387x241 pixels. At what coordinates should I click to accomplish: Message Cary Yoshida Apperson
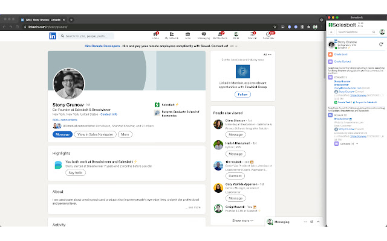[x=235, y=198]
